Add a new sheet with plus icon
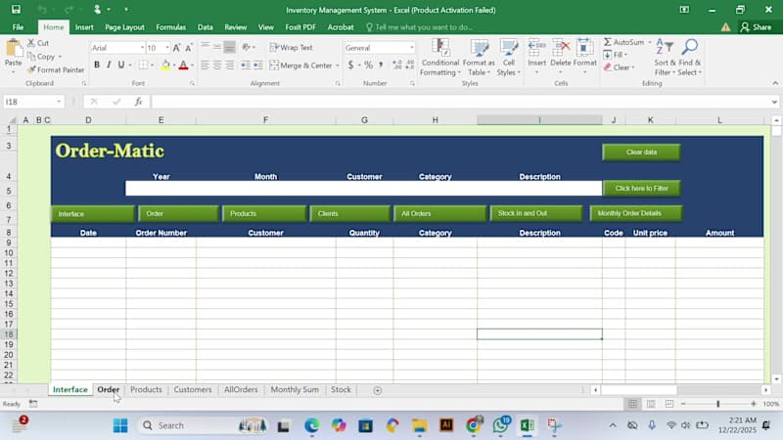The height and width of the screenshot is (440, 783). (x=378, y=390)
